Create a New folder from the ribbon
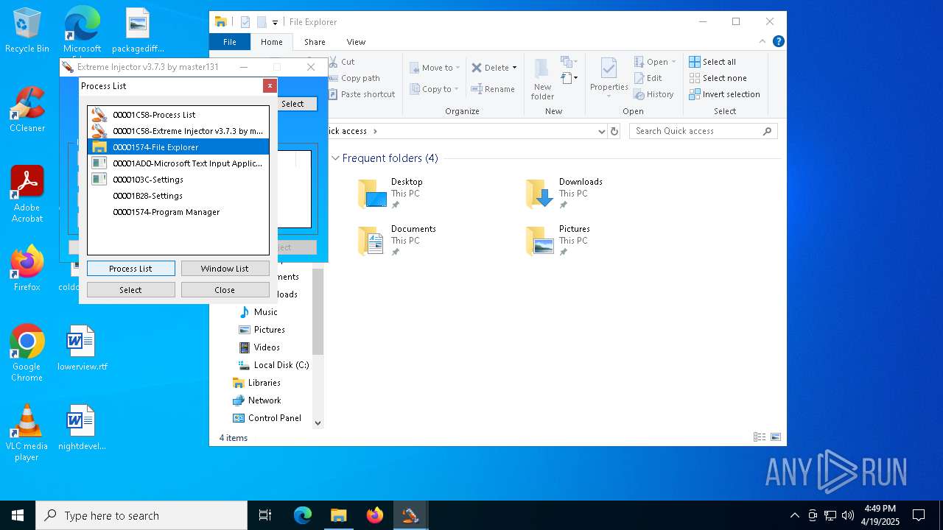943x530 pixels. (542, 79)
